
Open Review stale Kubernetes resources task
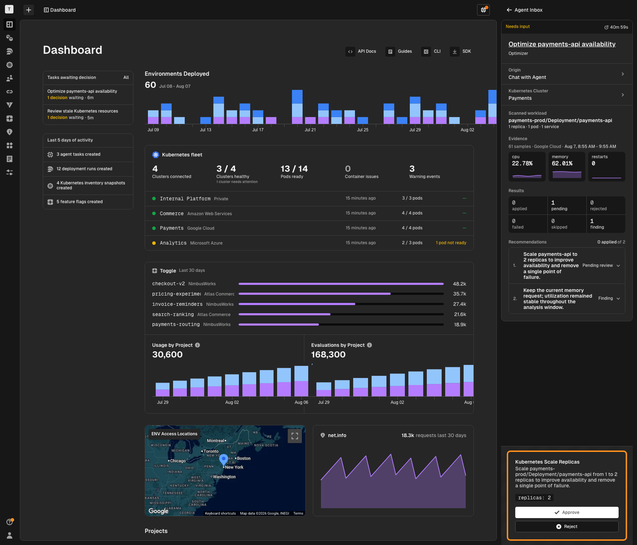click(88, 114)
